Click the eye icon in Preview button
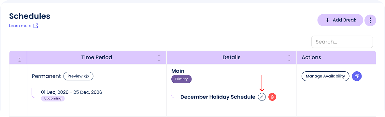This screenshot has width=385, height=117. [x=86, y=76]
